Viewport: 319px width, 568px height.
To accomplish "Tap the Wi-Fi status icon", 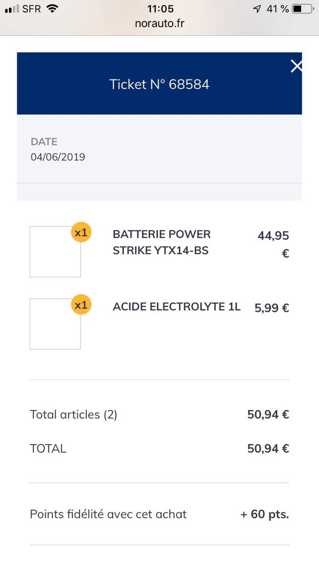I will [53, 8].
